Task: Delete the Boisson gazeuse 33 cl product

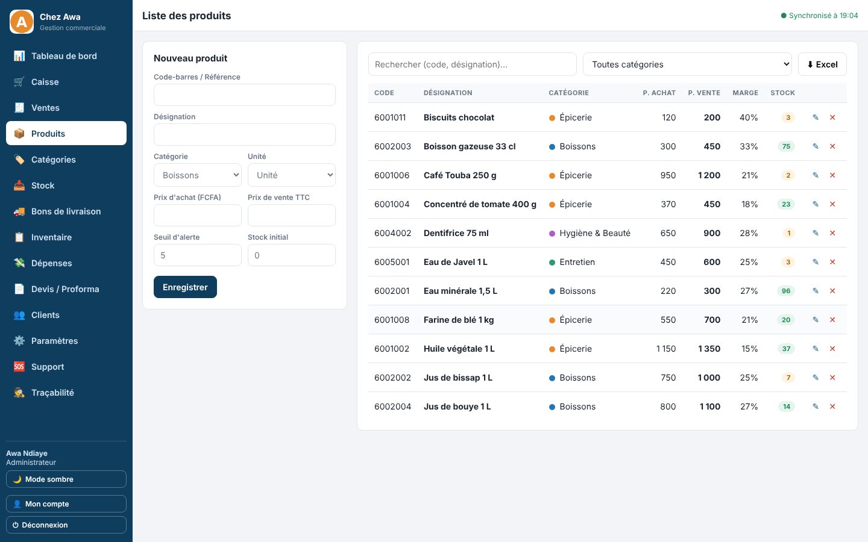Action: pos(832,146)
